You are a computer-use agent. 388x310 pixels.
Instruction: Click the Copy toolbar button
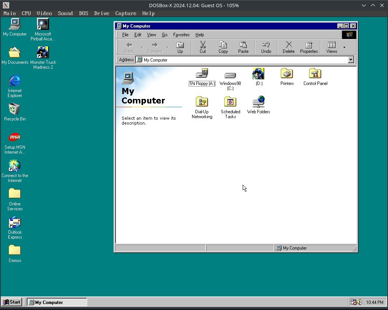[223, 47]
